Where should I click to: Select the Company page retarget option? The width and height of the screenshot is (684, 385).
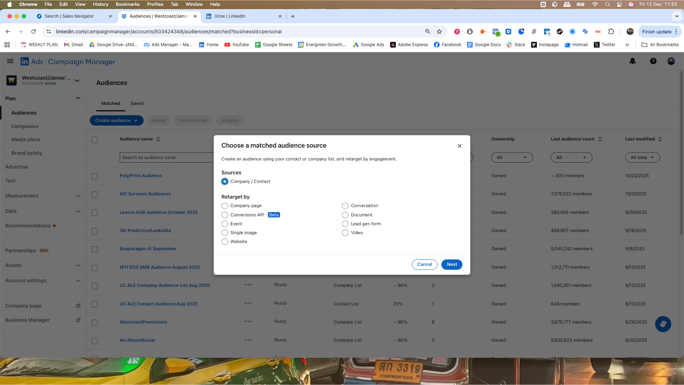(225, 206)
